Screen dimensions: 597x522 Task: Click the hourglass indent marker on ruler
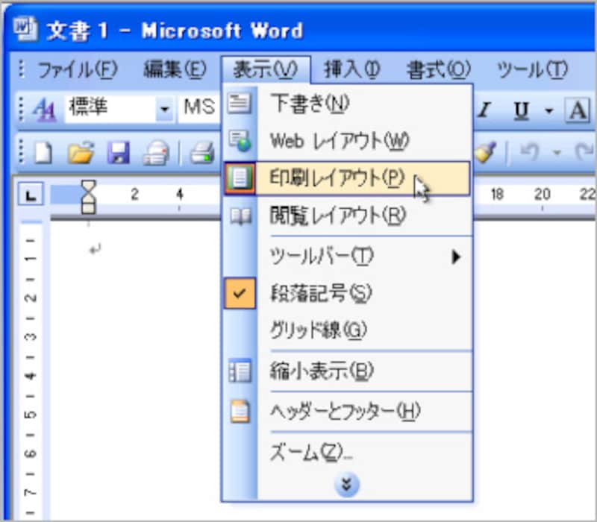coord(88,196)
